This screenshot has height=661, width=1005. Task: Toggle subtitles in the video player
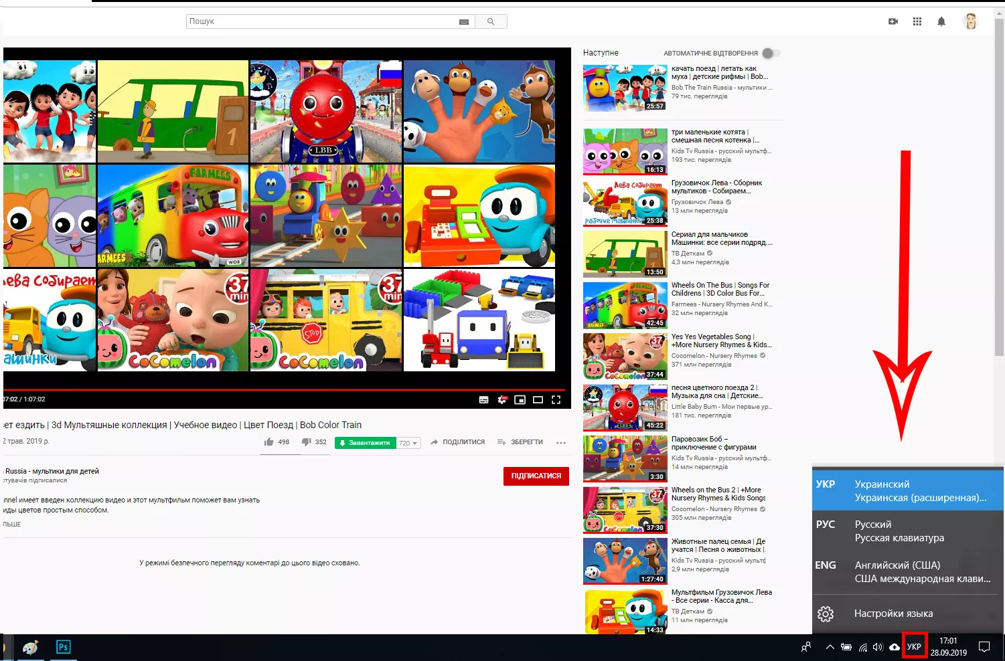[x=484, y=400]
